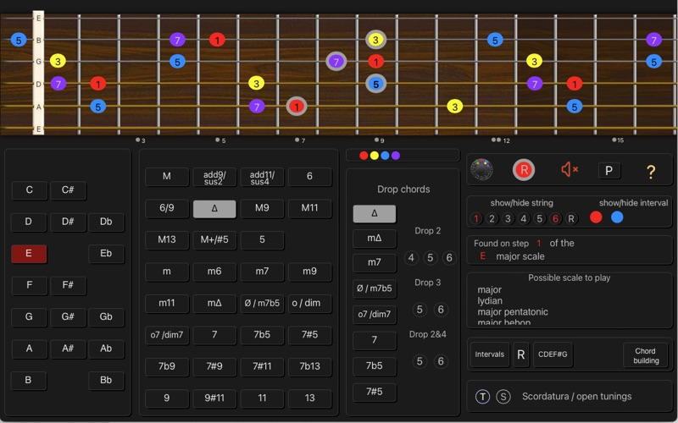Select root note Bb

tap(106, 380)
